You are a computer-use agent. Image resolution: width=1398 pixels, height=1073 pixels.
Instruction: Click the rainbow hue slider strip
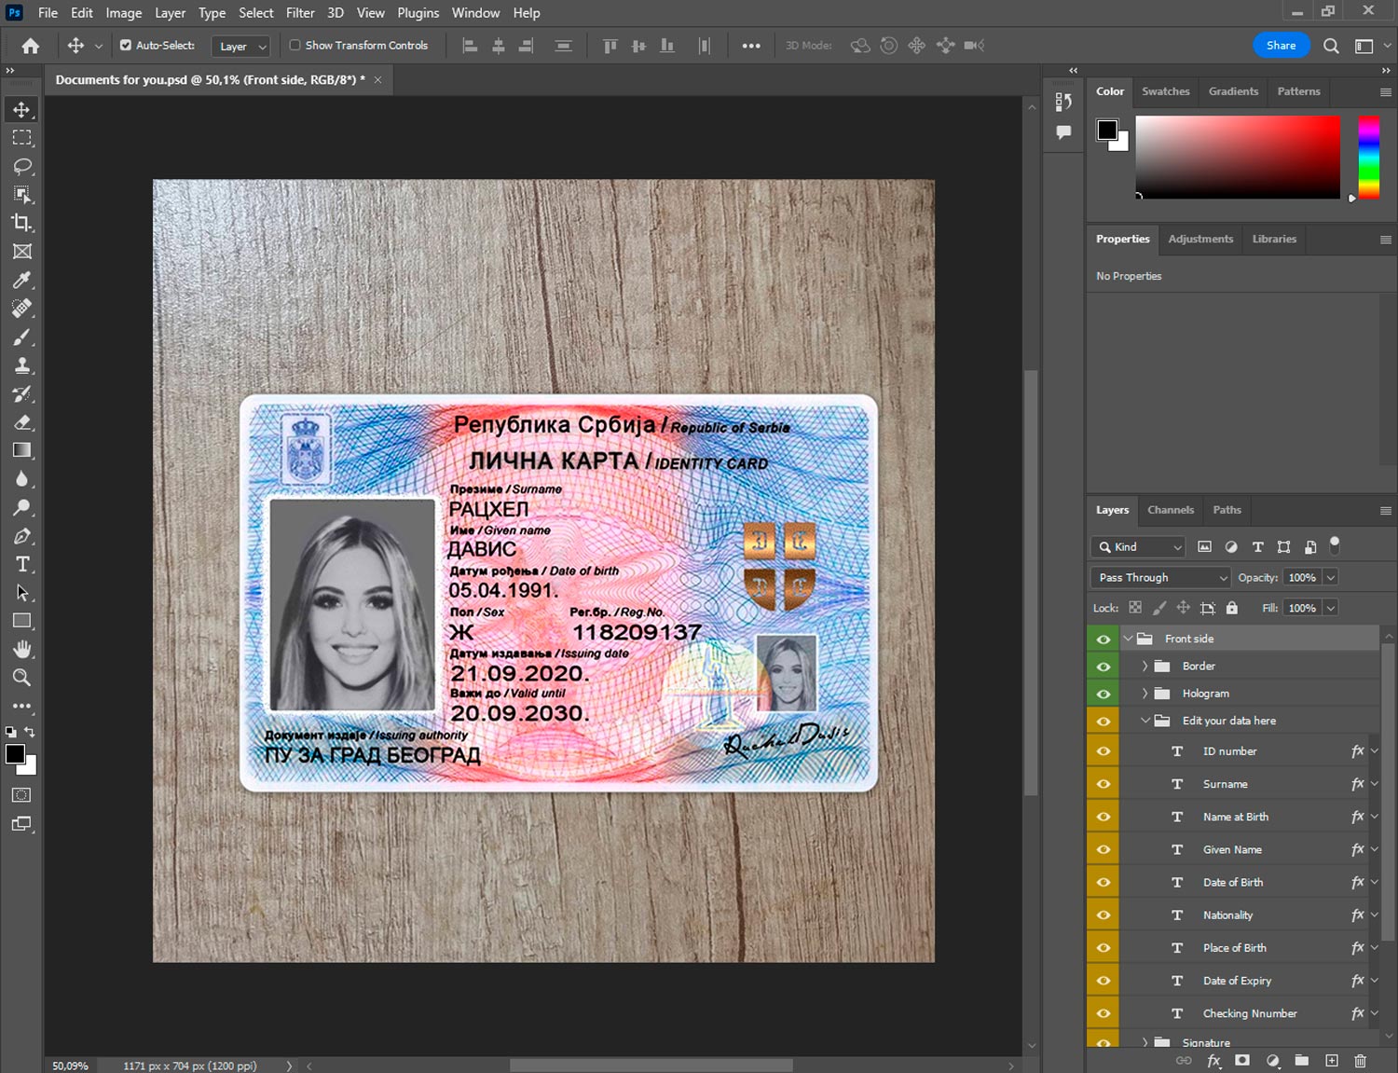(1368, 157)
